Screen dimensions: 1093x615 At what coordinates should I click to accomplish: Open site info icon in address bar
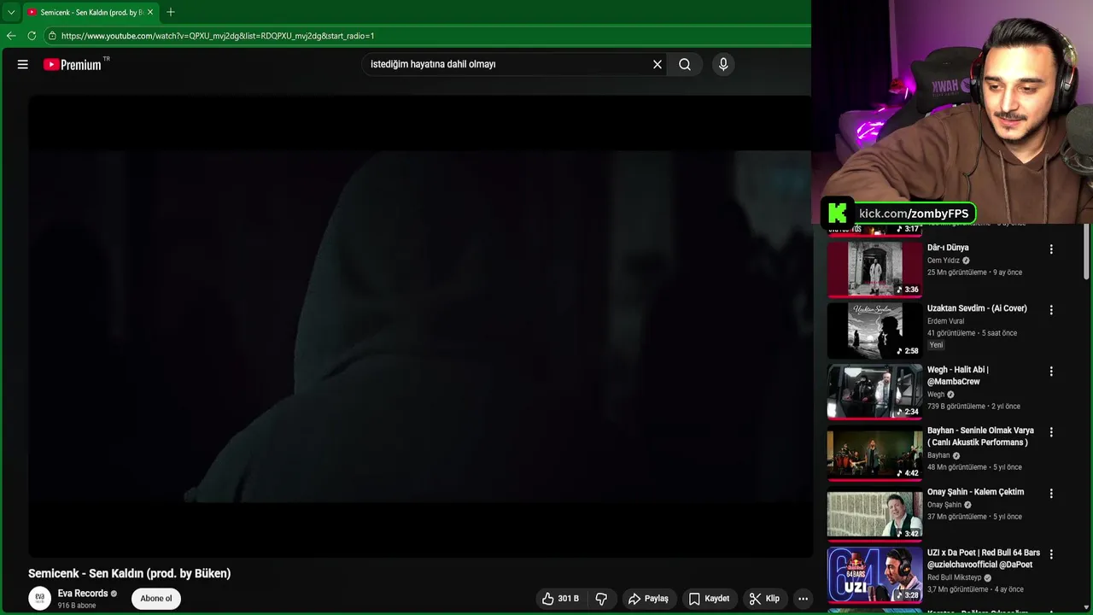tap(52, 36)
